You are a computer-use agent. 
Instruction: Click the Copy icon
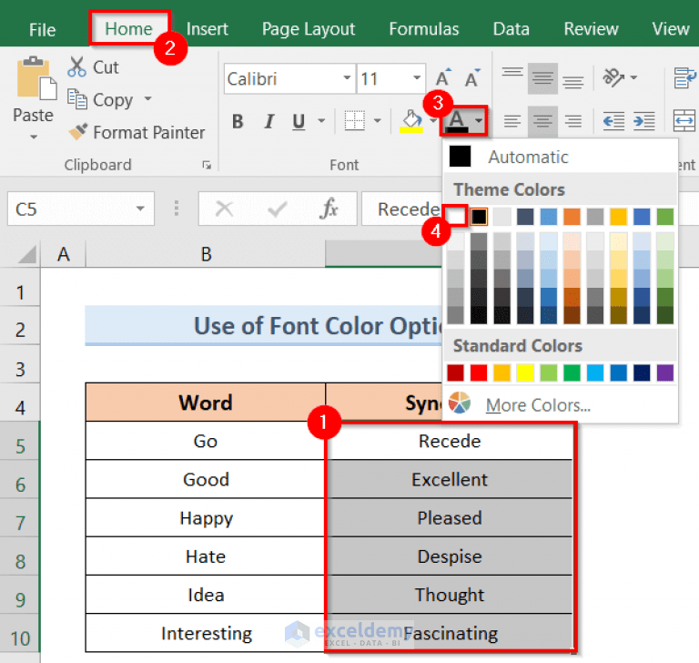pos(76,99)
